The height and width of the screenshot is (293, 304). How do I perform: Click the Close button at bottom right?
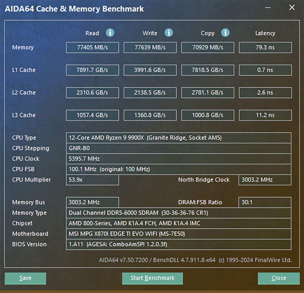278,278
